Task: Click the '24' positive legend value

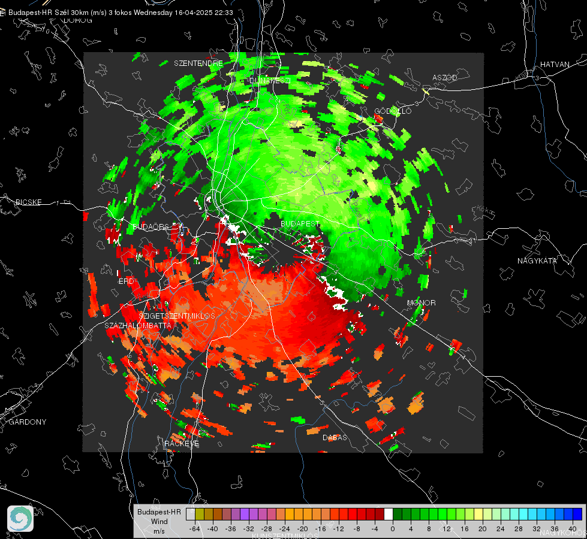Action: click(501, 529)
